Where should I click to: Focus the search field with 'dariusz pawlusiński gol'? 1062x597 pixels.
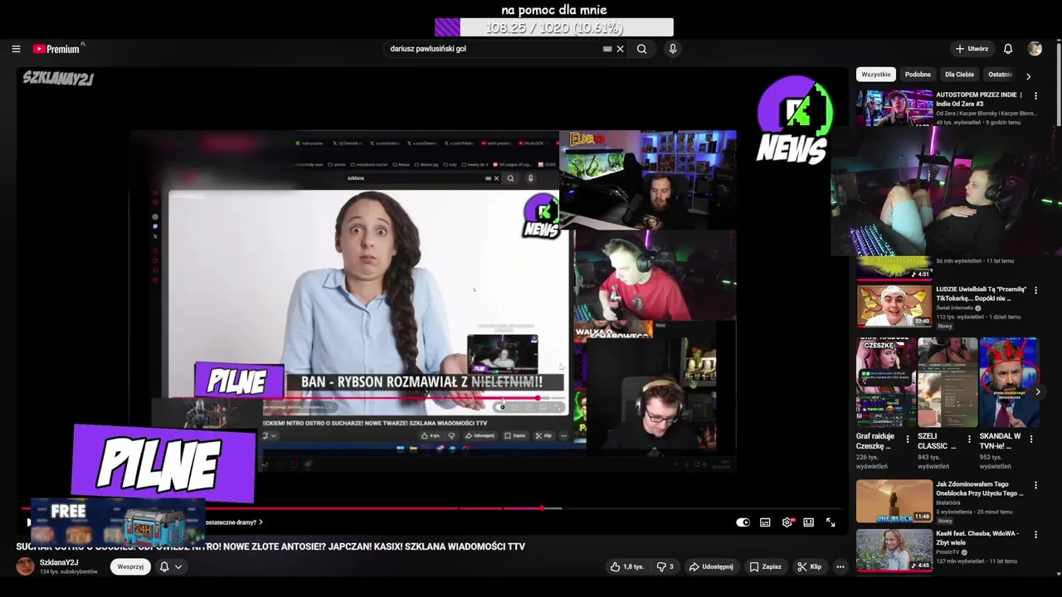click(494, 49)
